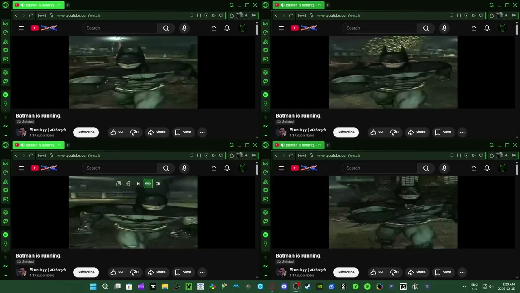520x293 pixels.
Task: Open the YouTube guide menu in top-left window
Action: pyautogui.click(x=21, y=28)
